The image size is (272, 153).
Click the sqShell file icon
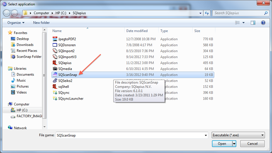pos(55,86)
